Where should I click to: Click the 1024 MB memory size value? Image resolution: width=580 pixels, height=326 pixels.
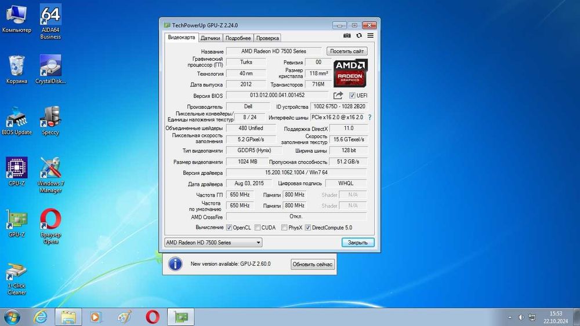(x=248, y=162)
